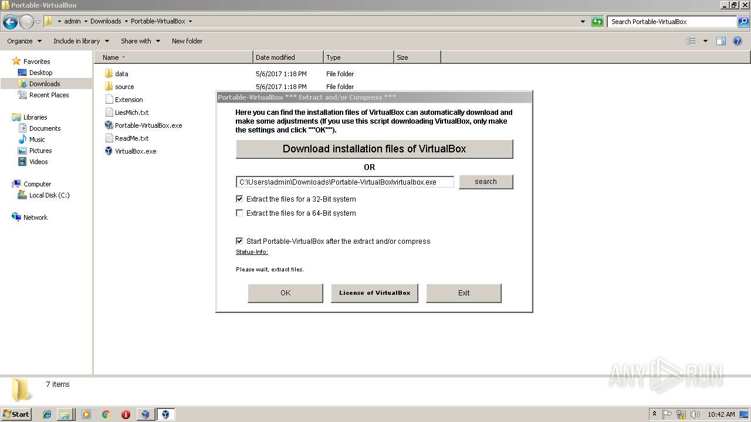Click the Search Portable-VirtualBox field

click(x=672, y=22)
